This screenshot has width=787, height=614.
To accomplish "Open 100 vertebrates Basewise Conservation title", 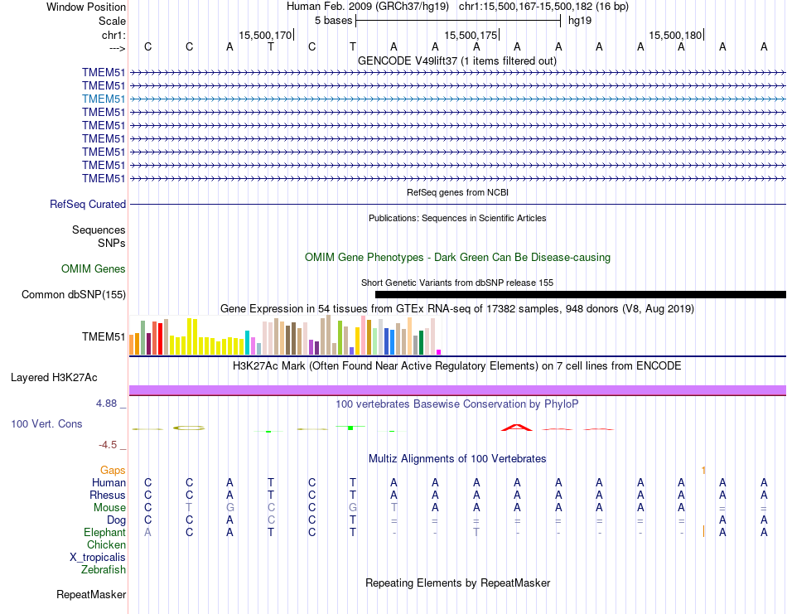I will (x=457, y=404).
